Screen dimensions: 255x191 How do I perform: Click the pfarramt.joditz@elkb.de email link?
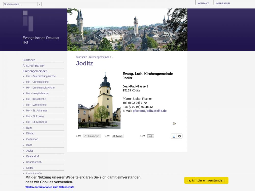pos(150,111)
